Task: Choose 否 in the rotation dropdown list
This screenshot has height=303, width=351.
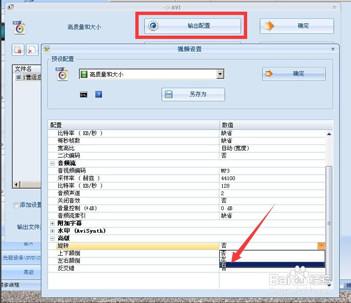Action: [x=272, y=253]
